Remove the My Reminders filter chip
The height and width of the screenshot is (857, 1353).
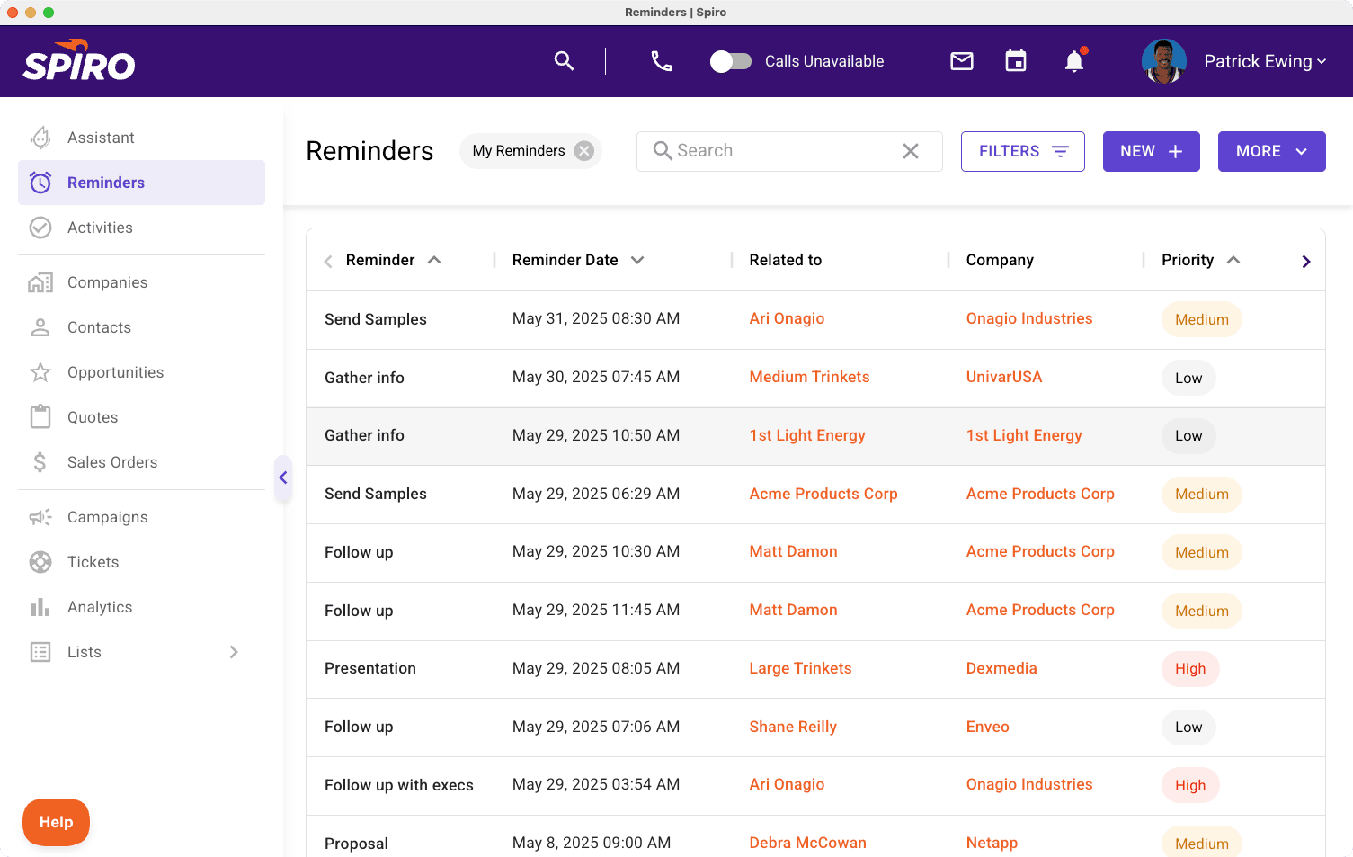tap(584, 151)
